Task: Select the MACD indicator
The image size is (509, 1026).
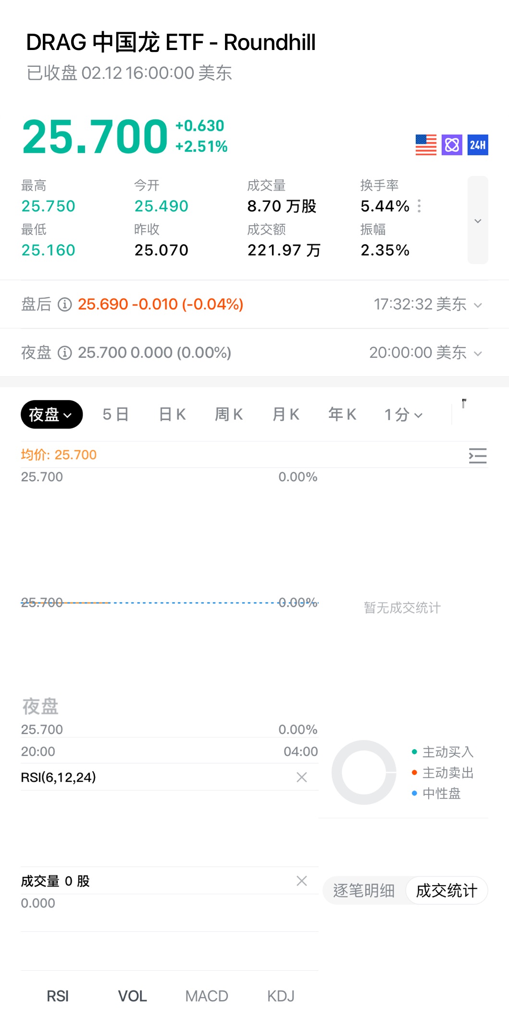Action: tap(207, 996)
